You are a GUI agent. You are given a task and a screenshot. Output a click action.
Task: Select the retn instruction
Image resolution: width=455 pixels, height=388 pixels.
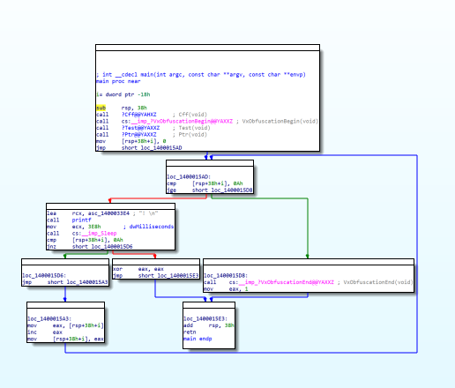(x=190, y=332)
